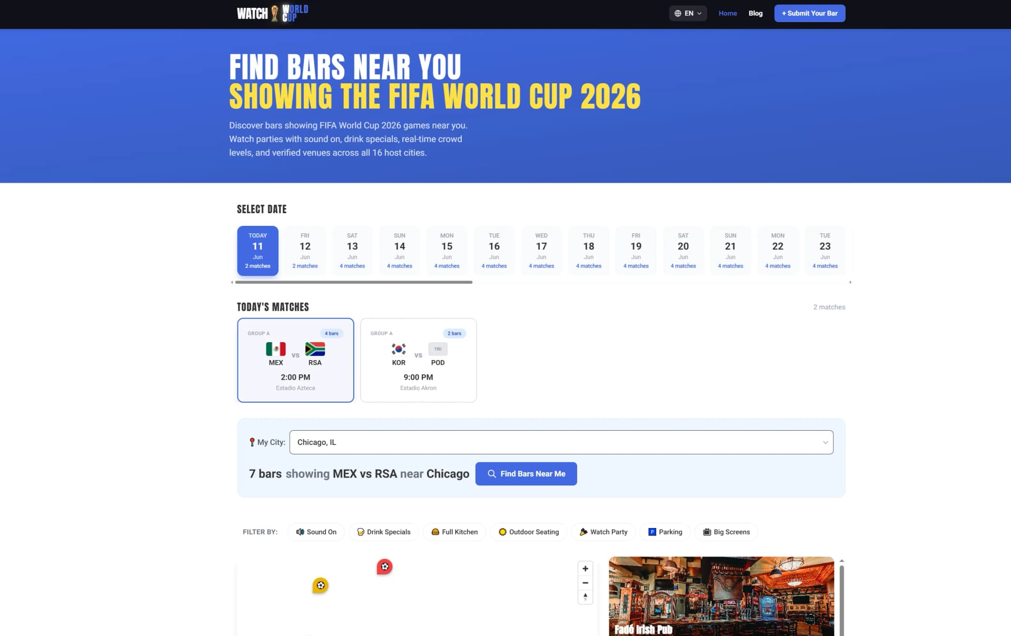
Task: Select the Thu 18 Jun date
Action: (589, 251)
